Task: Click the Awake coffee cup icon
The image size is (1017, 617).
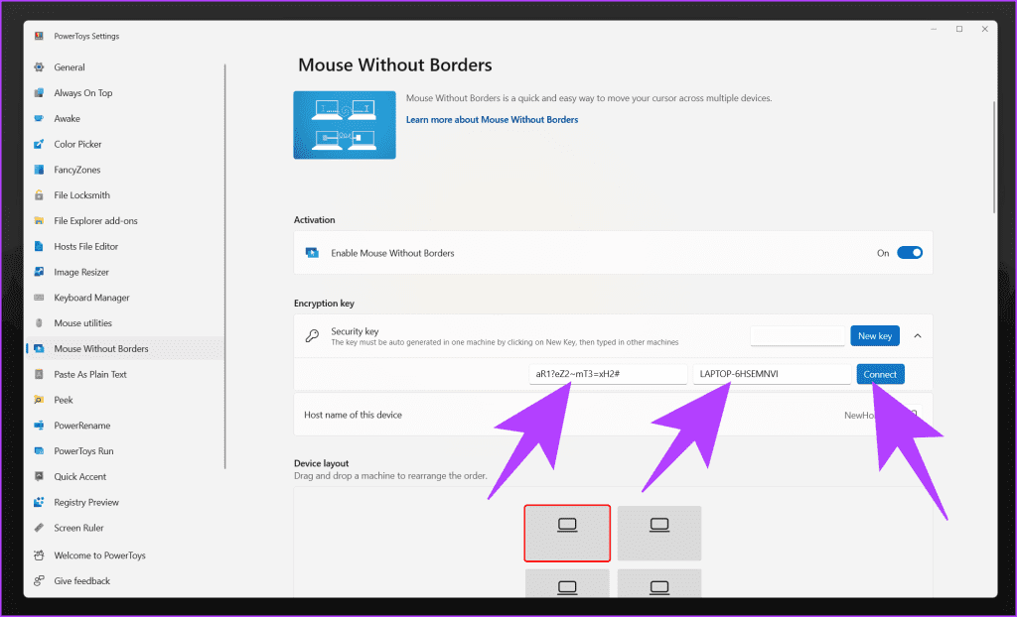Action: coord(39,119)
